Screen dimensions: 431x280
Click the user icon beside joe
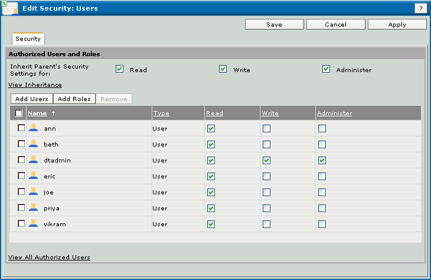pos(34,192)
